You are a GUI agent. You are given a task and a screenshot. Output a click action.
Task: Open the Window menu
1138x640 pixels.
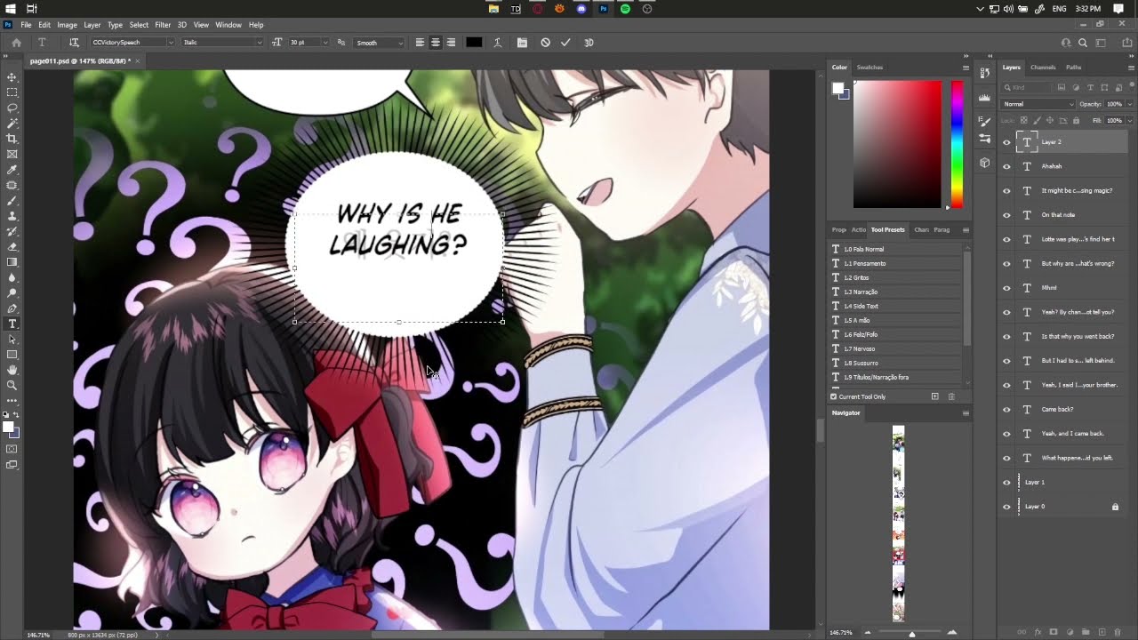point(228,25)
